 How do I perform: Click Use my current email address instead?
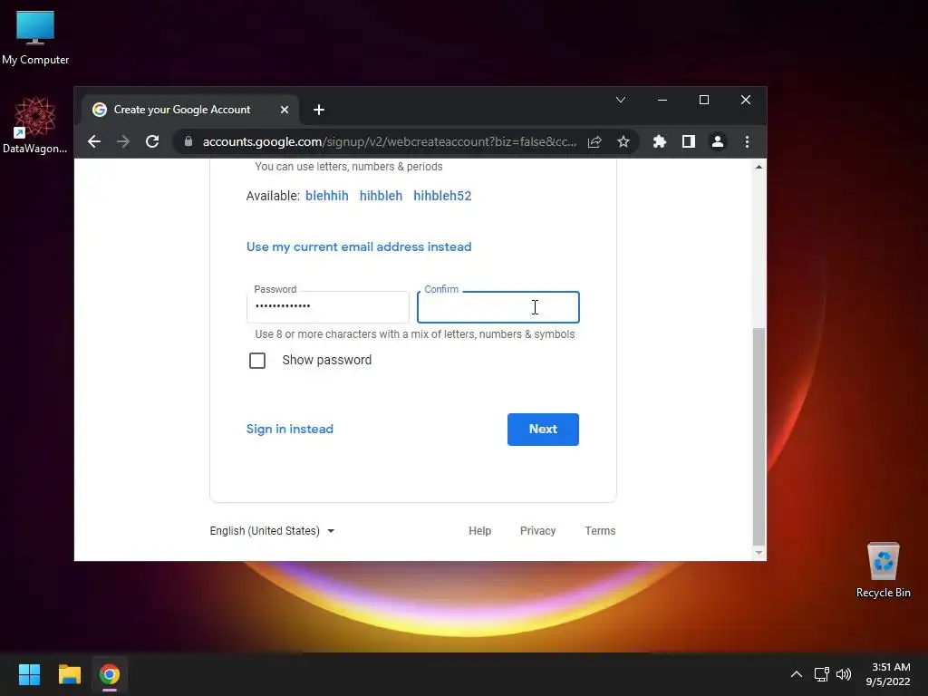tap(359, 246)
